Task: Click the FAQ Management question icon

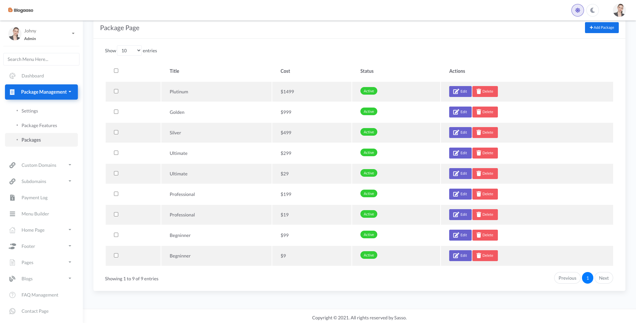Action: click(x=13, y=295)
